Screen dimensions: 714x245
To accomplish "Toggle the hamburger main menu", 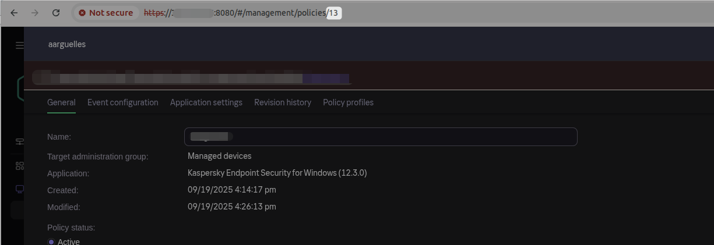I will 19,45.
